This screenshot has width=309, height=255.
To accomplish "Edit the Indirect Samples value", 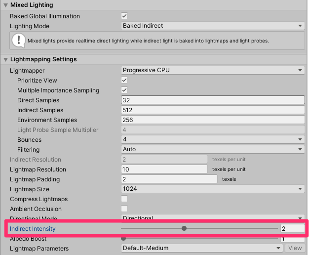I will 213,110.
